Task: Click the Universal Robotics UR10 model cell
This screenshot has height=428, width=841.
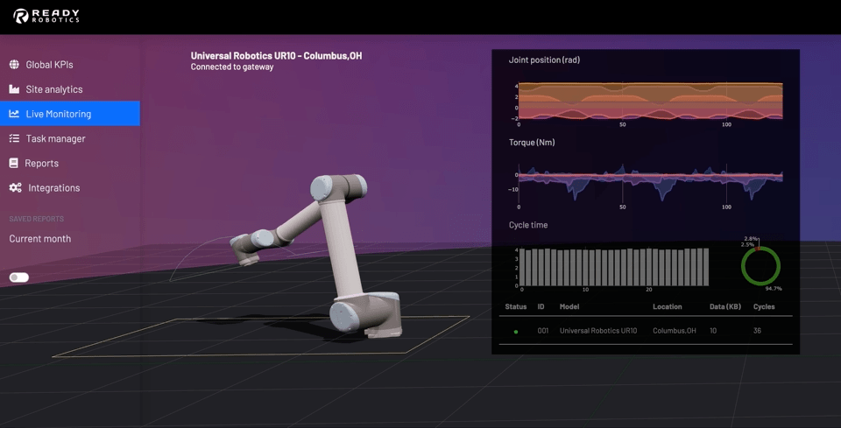Action: tap(598, 331)
